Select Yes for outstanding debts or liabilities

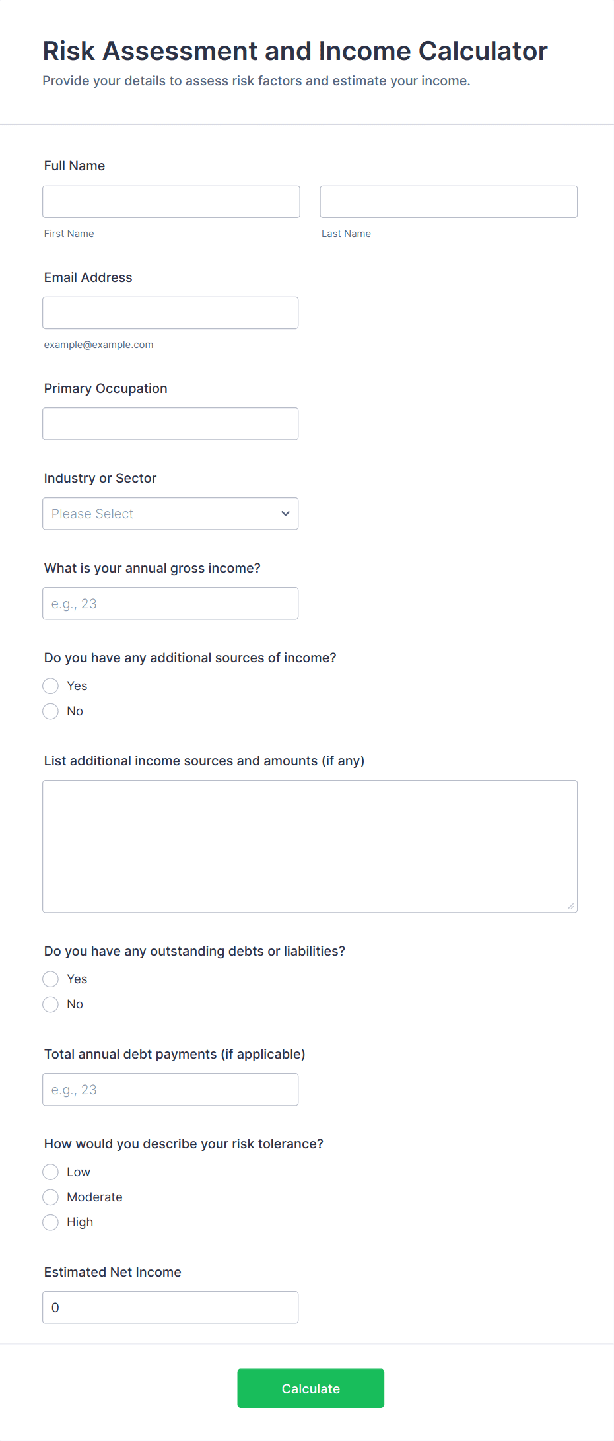51,979
